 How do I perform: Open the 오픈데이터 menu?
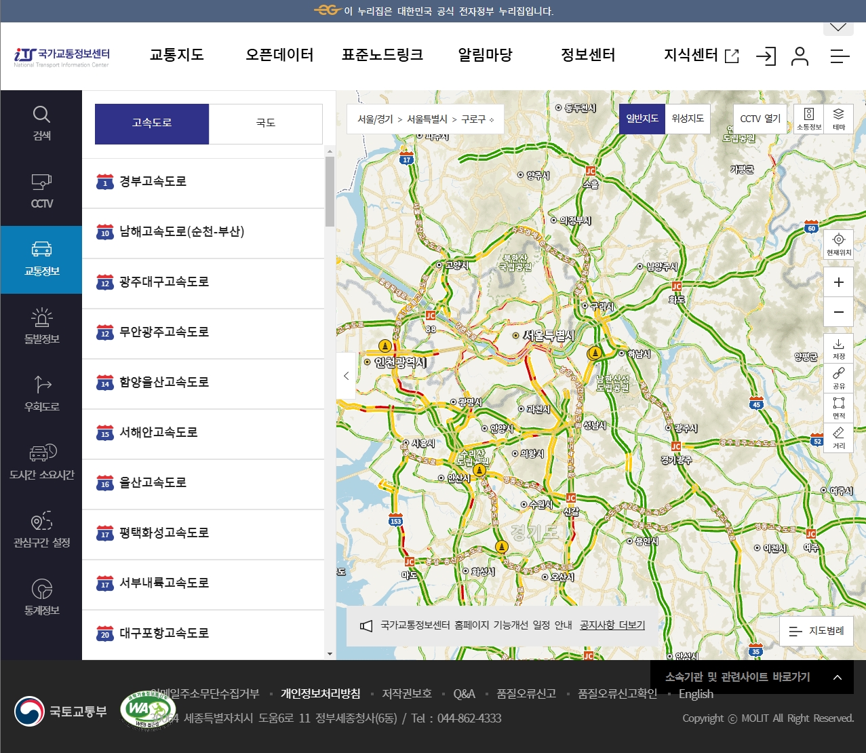click(279, 55)
